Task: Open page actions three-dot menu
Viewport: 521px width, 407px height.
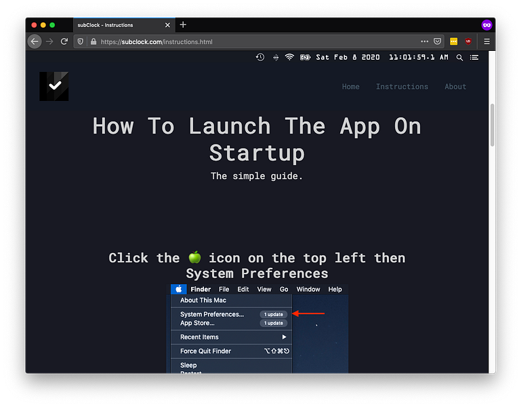Action: (424, 41)
